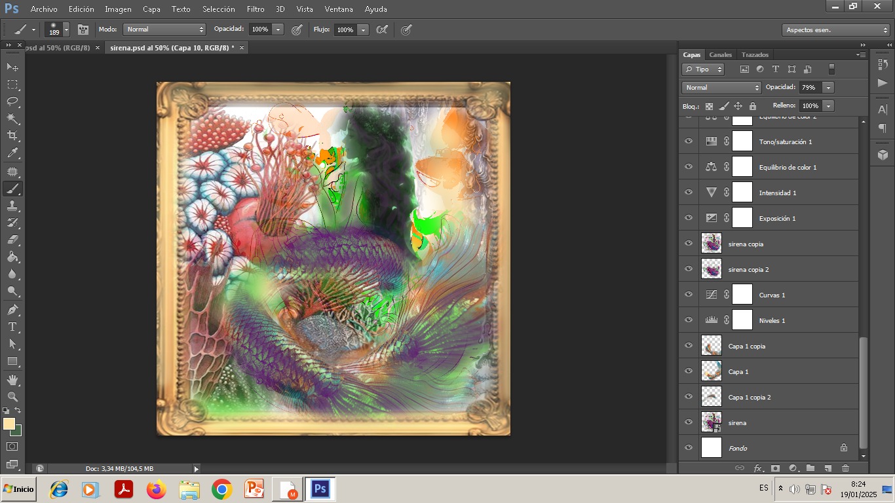Hide the Tono/saturación 1 layer

point(689,141)
